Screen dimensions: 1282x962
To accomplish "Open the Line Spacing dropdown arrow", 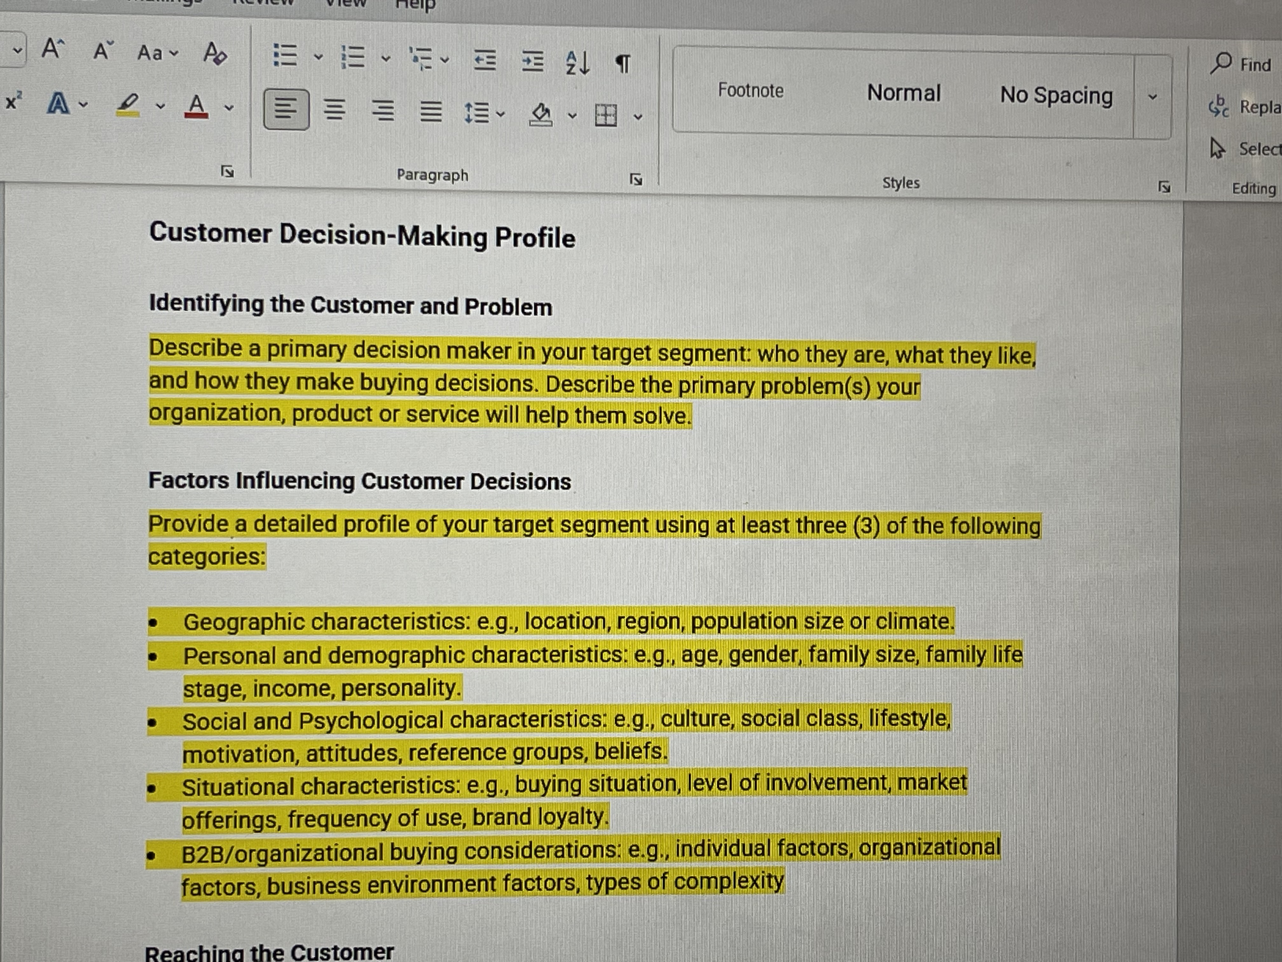I will (x=501, y=114).
